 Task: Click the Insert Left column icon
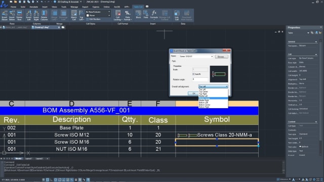tap(29, 16)
